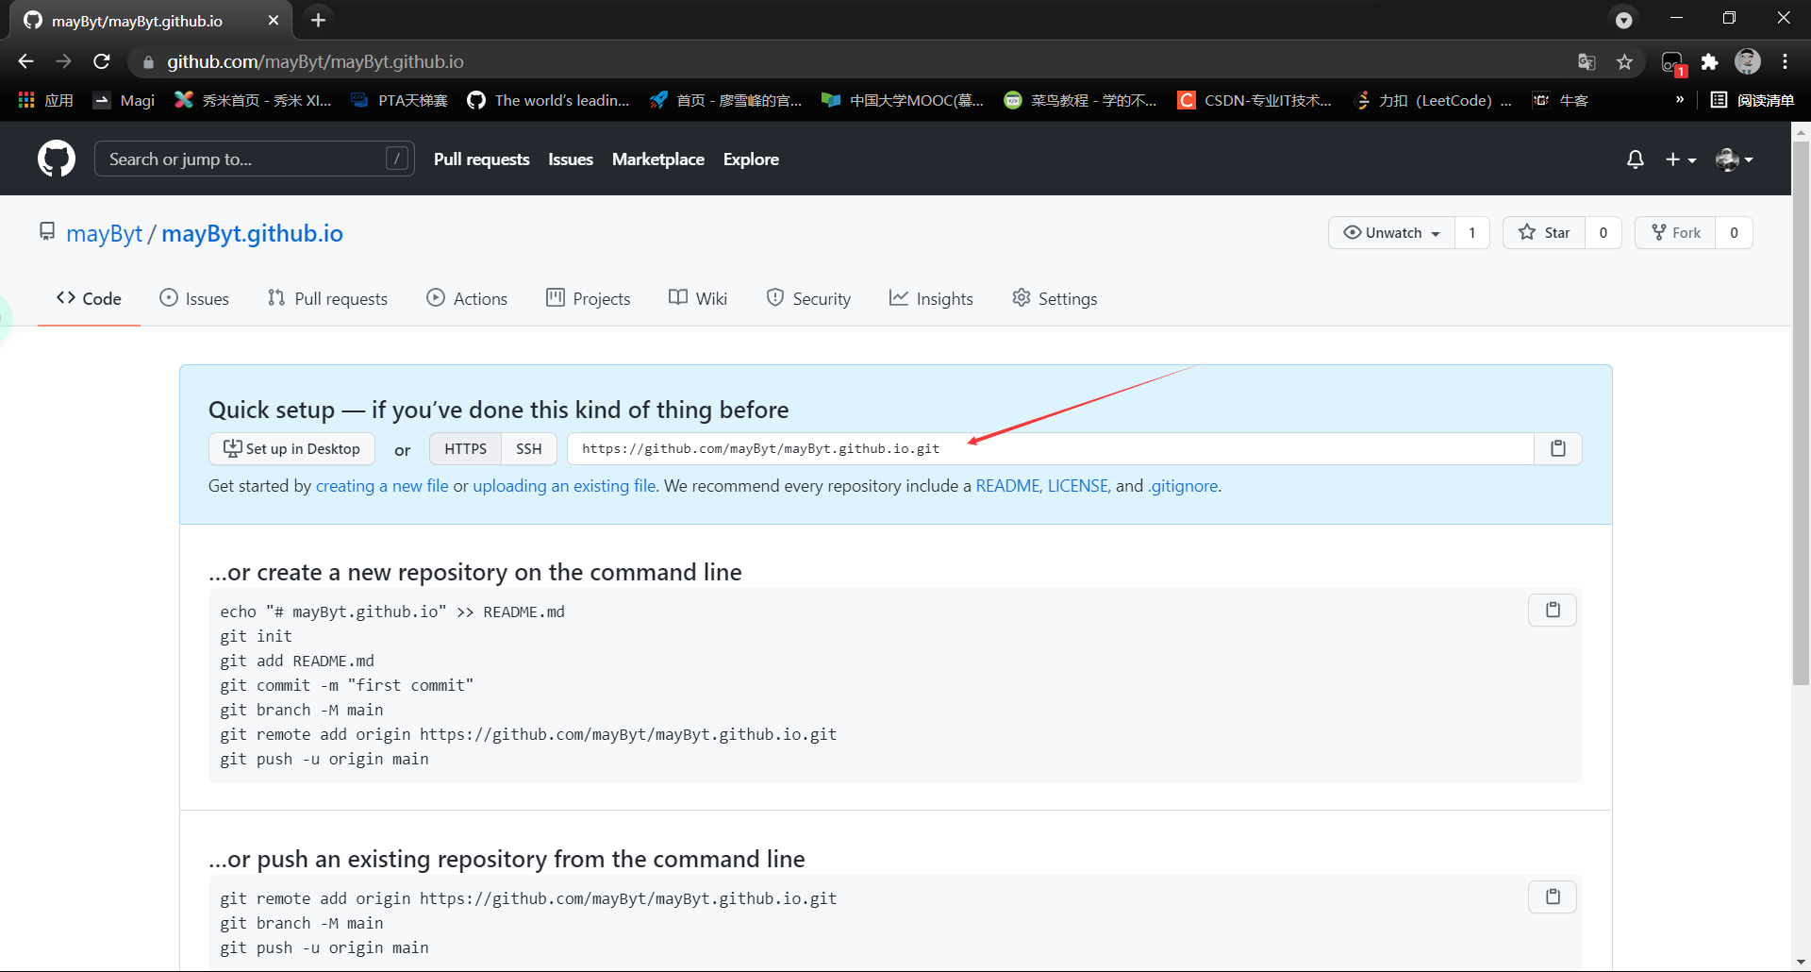
Task: Open Chrome profile avatar
Action: 1748,61
